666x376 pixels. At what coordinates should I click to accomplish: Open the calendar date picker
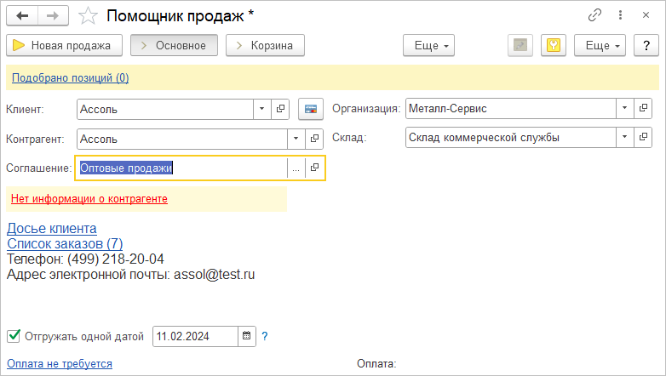point(246,336)
